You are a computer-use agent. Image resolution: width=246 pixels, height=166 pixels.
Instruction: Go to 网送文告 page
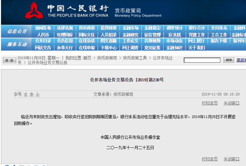pos(43,48)
